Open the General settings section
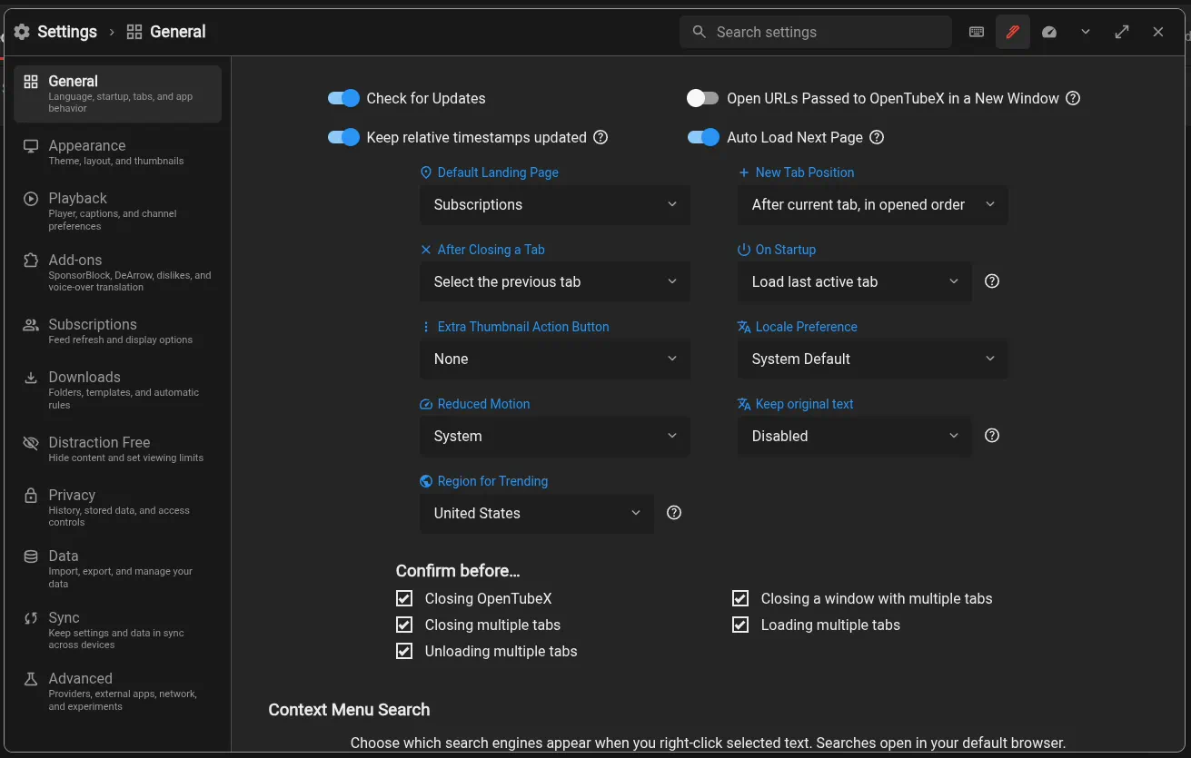1191x758 pixels. click(117, 94)
